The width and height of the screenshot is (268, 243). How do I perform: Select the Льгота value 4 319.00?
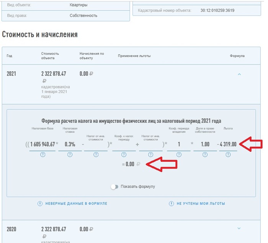[229, 144]
